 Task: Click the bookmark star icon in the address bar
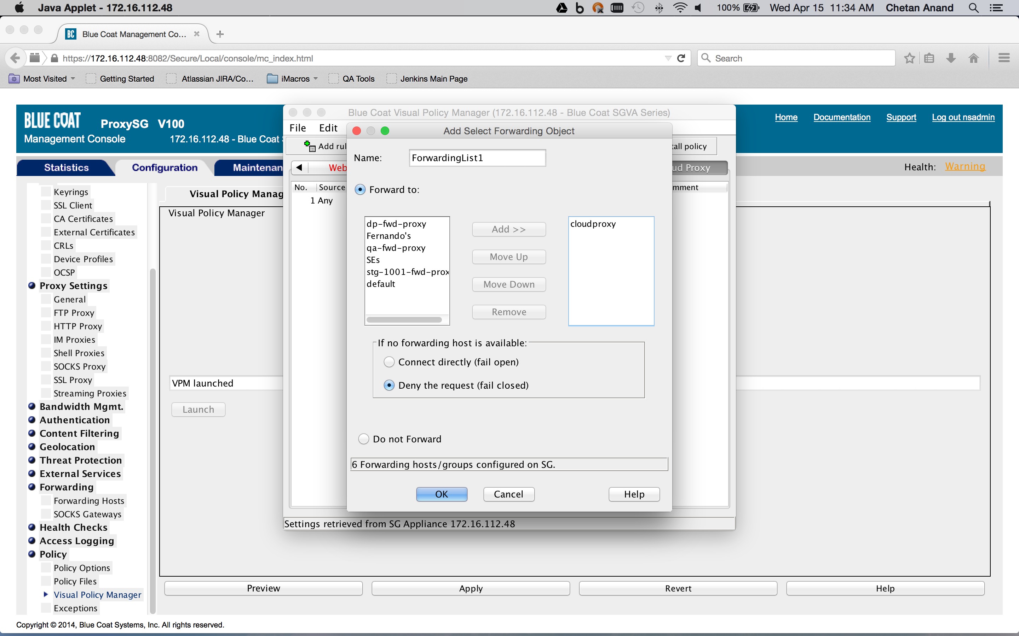[x=909, y=58]
